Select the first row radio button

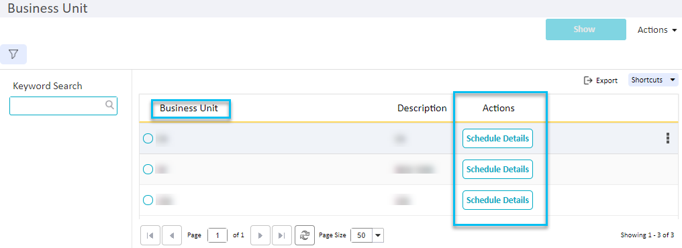coord(148,139)
